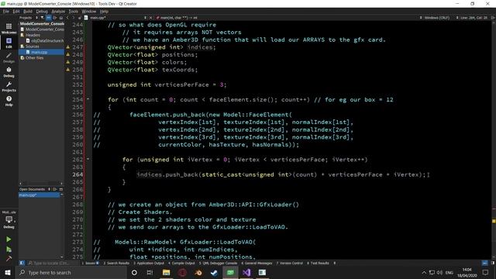The width and height of the screenshot is (496, 279).
Task: Click the Windows Start button
Action: tap(8, 273)
